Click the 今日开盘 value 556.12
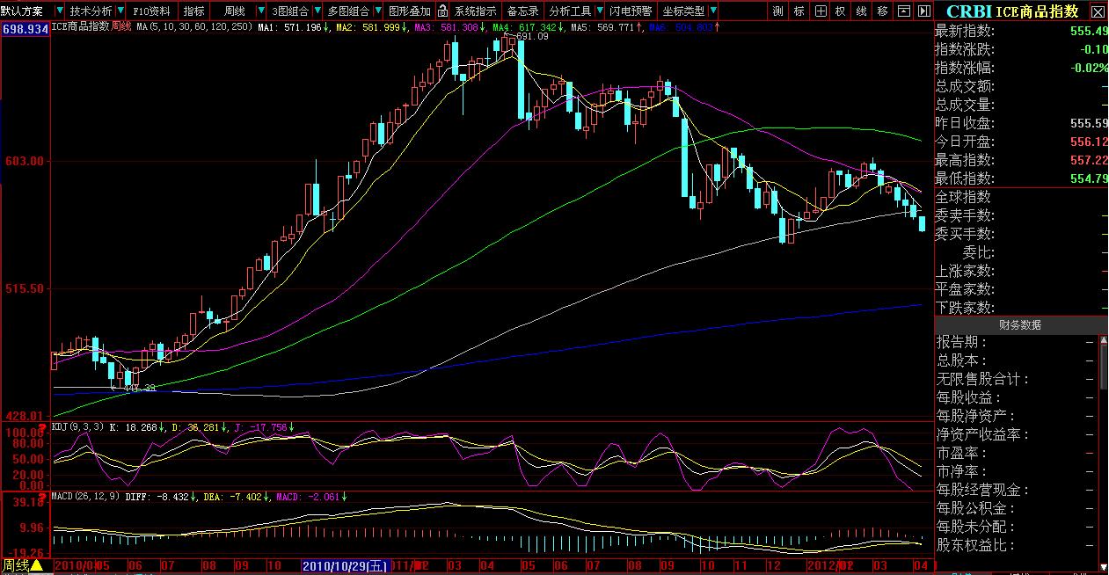Screen dimensions: 1109x575 [x=1089, y=142]
